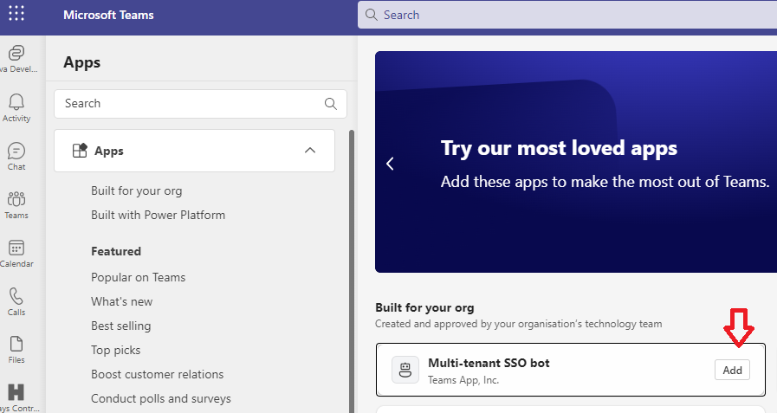Click the Apps panel search field
Image resolution: width=777 pixels, height=413 pixels.
pos(191,103)
